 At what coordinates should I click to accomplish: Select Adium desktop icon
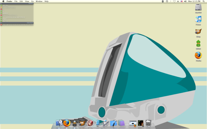coord(198,43)
